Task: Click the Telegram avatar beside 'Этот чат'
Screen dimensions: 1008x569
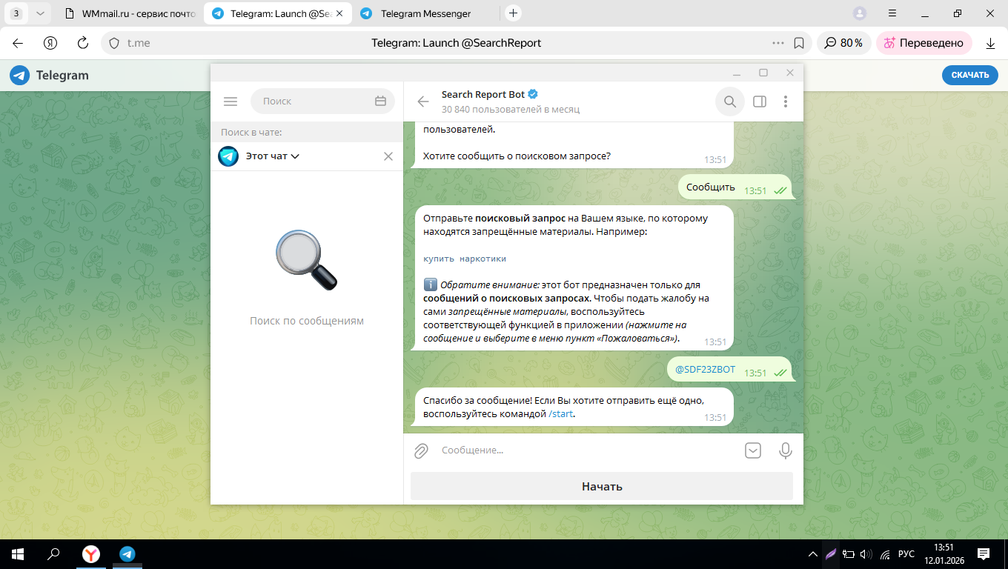Action: tap(228, 156)
